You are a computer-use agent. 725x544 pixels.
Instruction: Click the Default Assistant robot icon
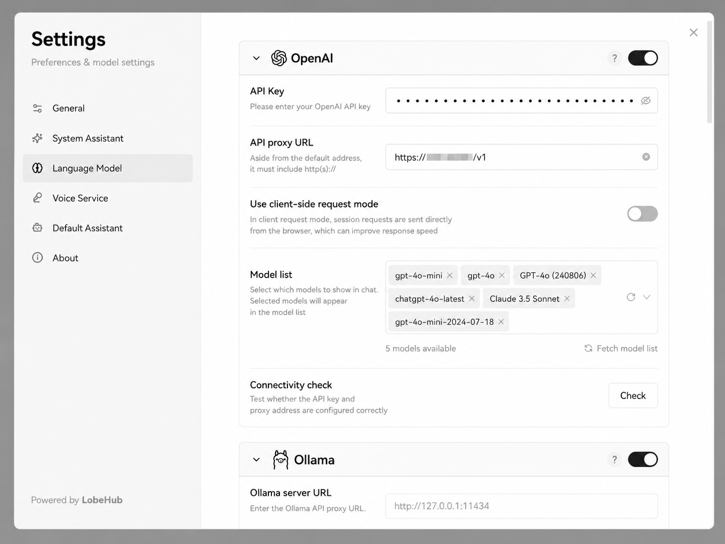click(x=38, y=228)
